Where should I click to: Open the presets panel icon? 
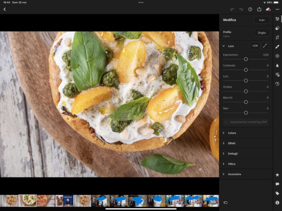coord(277,28)
